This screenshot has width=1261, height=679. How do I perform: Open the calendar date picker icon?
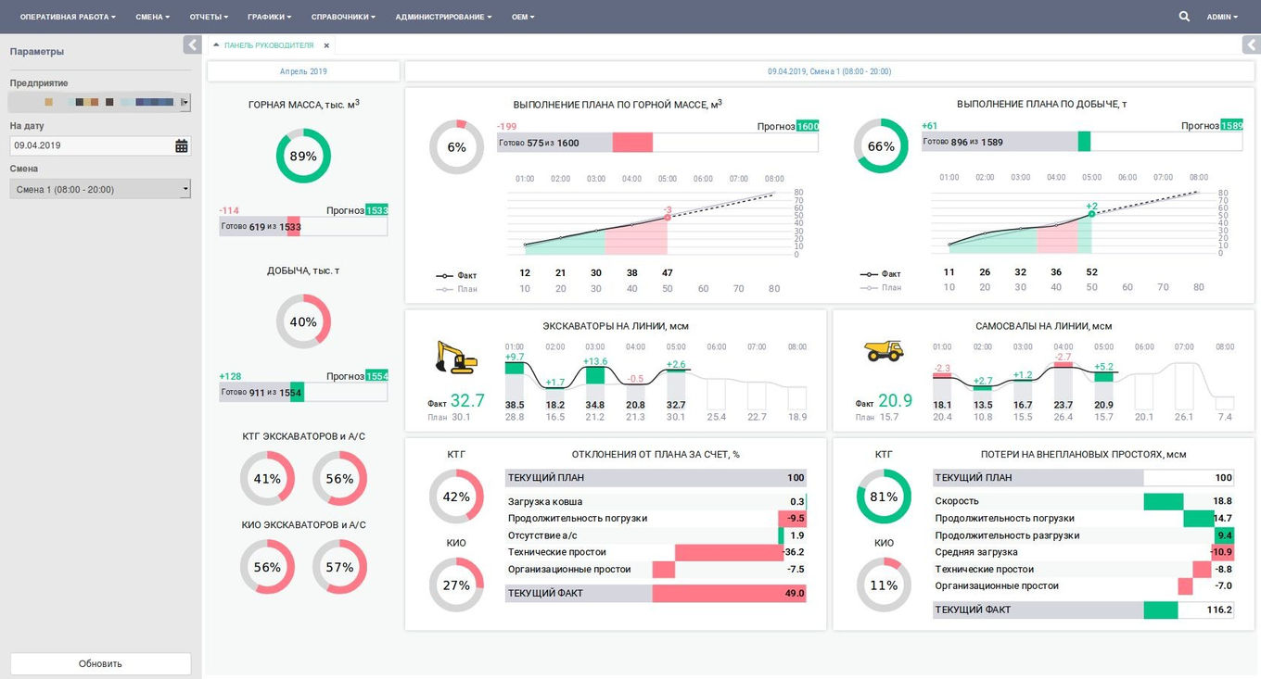tap(182, 145)
